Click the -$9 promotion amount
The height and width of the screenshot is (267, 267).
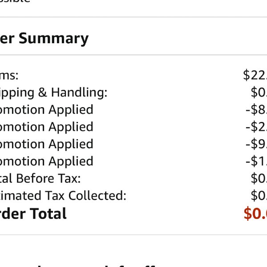(x=256, y=144)
